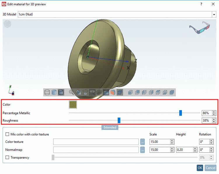Screen dimensions: 219x174
Task: Select the fourth view cube orientation
Action: point(151,92)
